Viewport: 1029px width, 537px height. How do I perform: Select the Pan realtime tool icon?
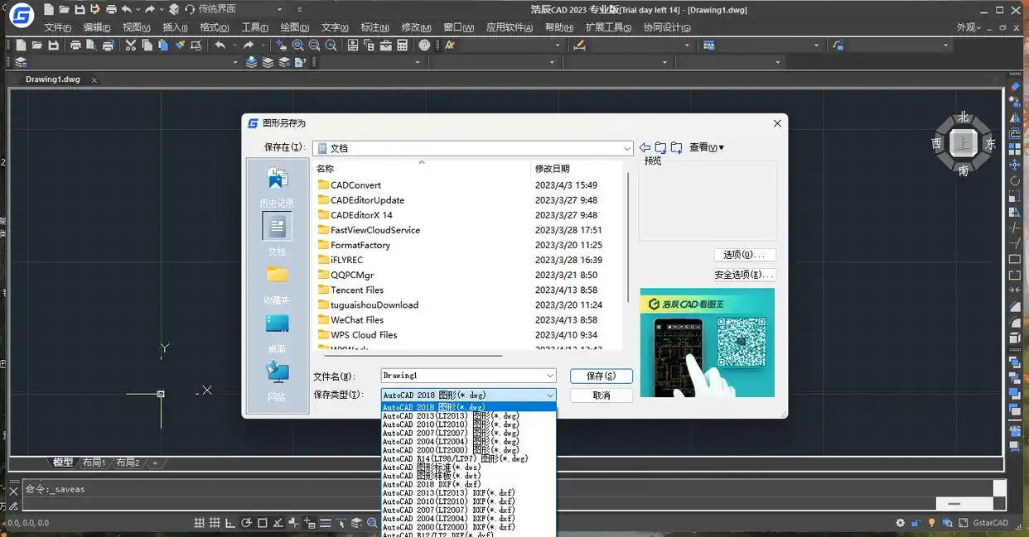[281, 45]
